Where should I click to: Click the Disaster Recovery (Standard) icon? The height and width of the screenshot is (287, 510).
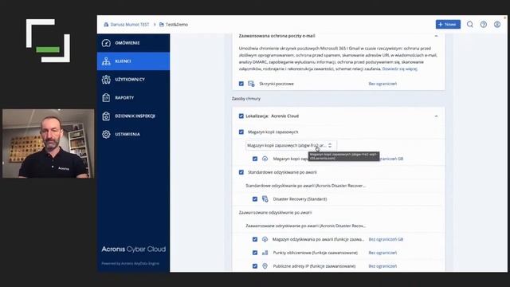(x=265, y=199)
